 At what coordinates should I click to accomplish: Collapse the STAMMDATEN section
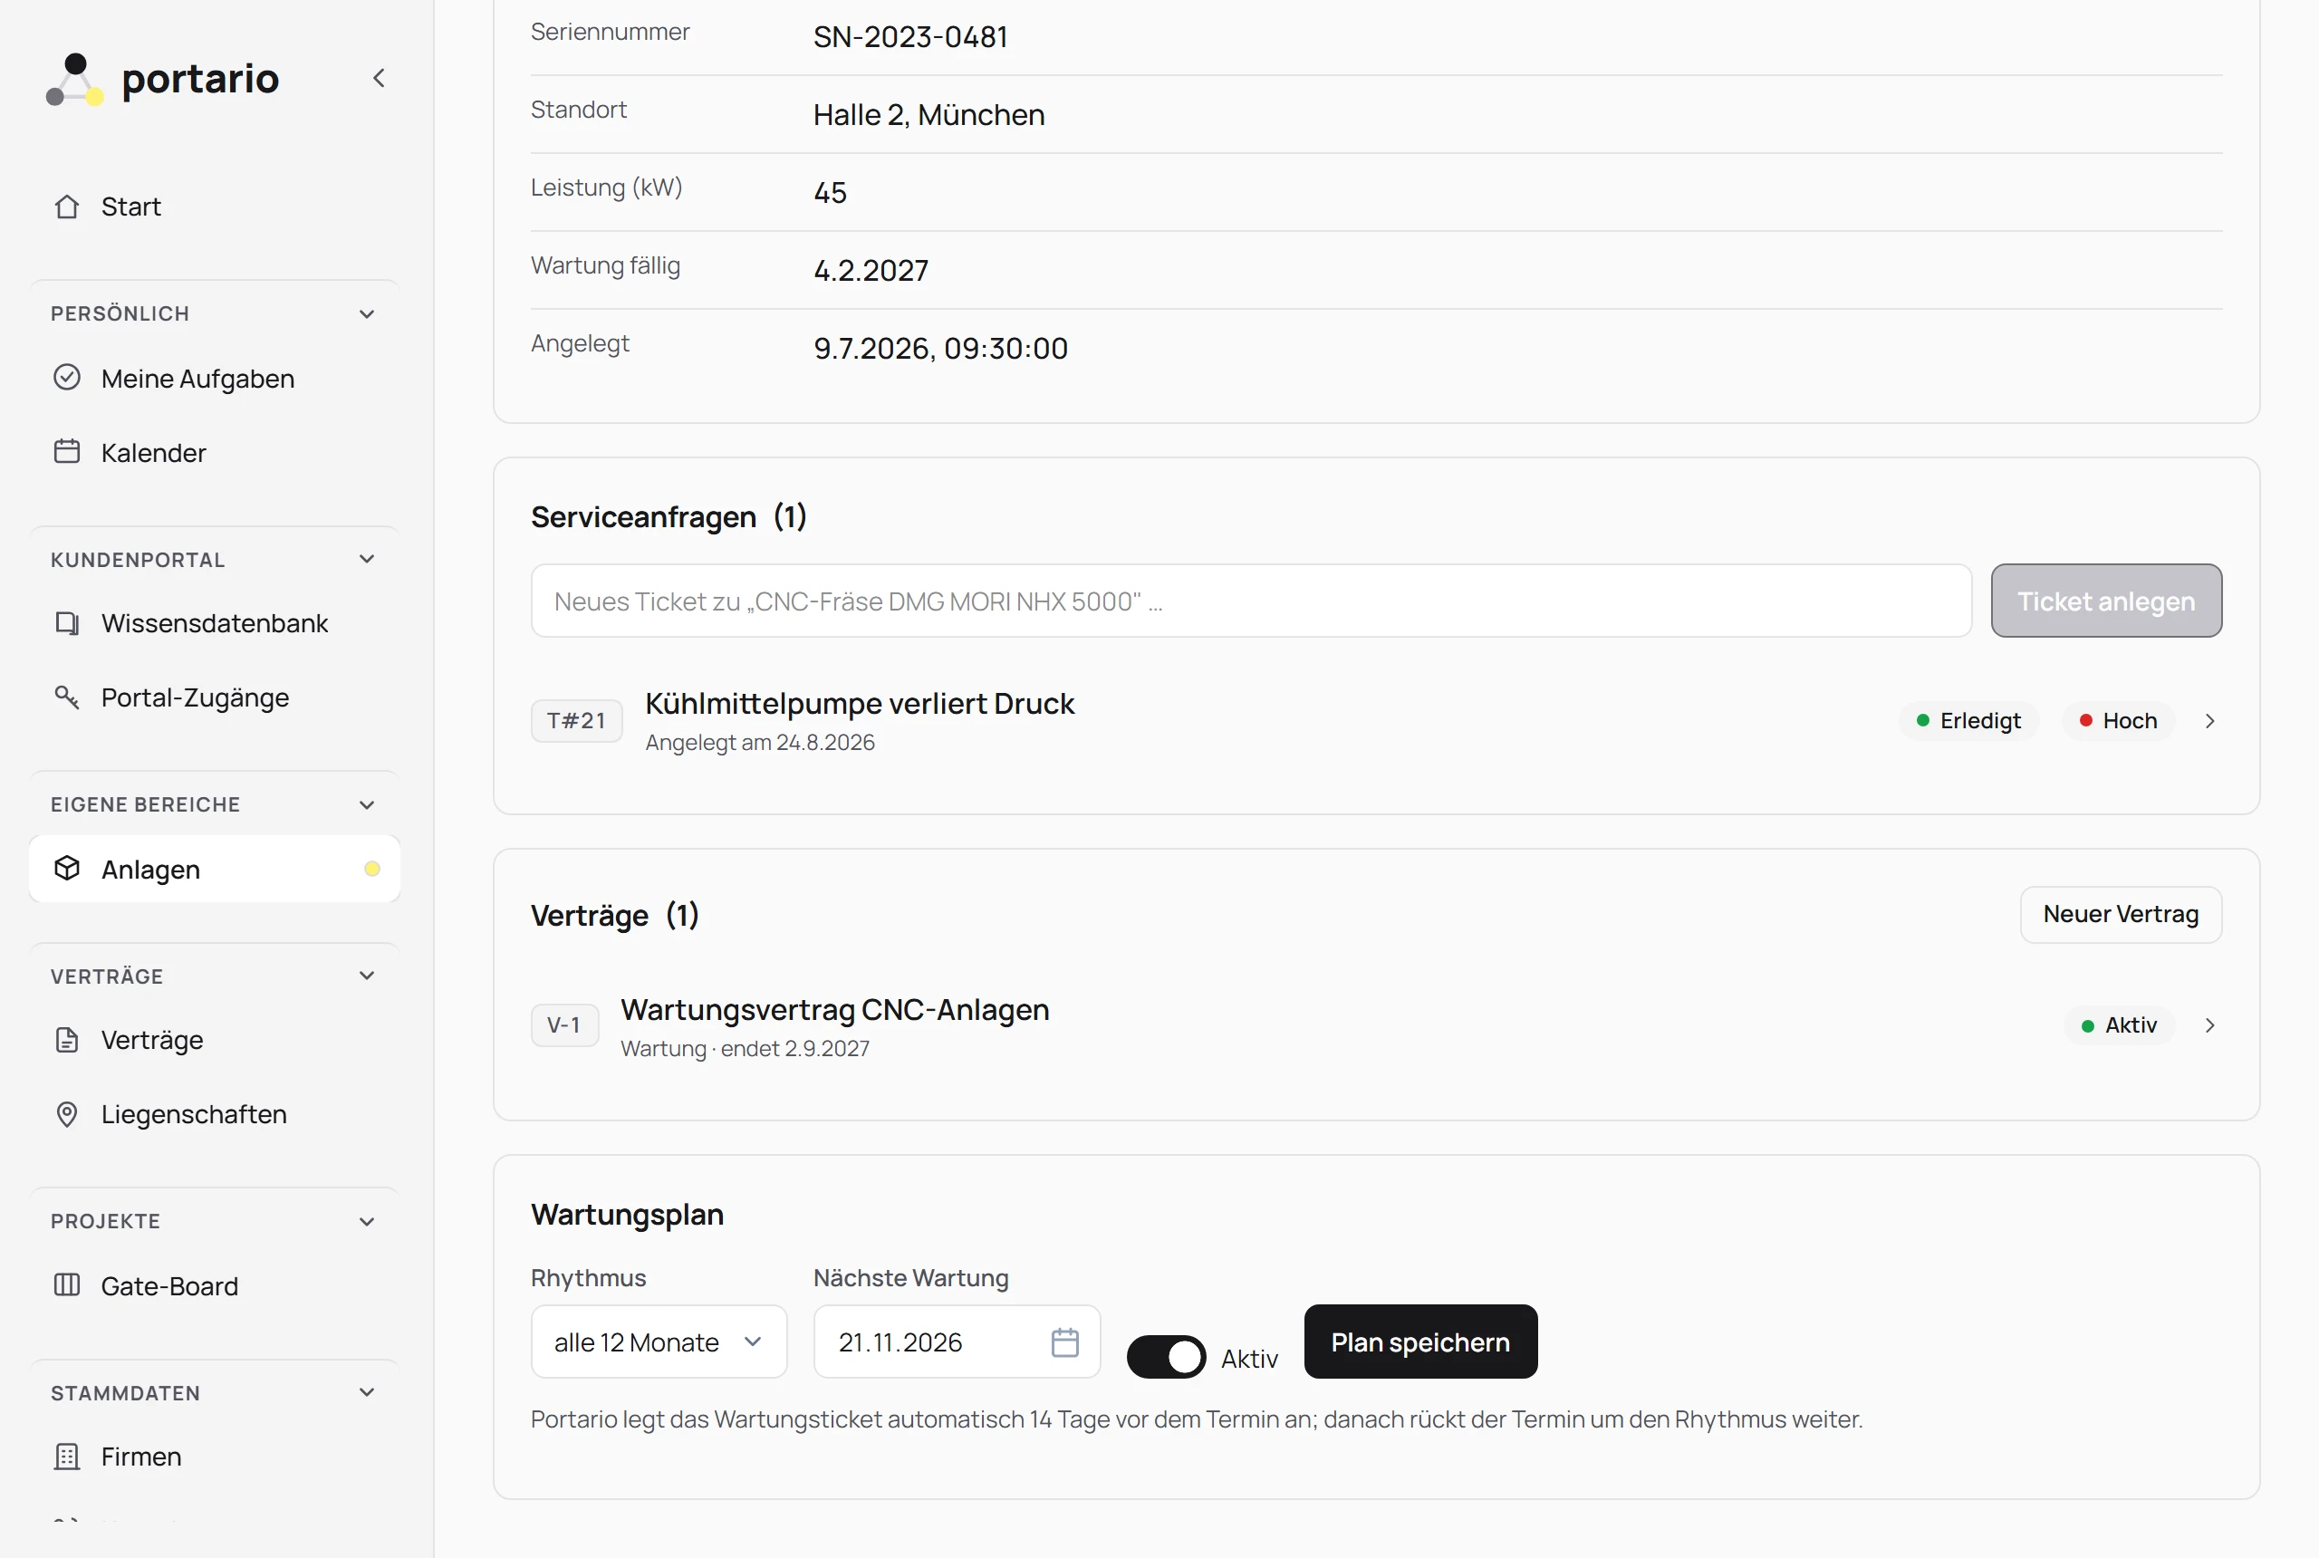click(x=367, y=1392)
